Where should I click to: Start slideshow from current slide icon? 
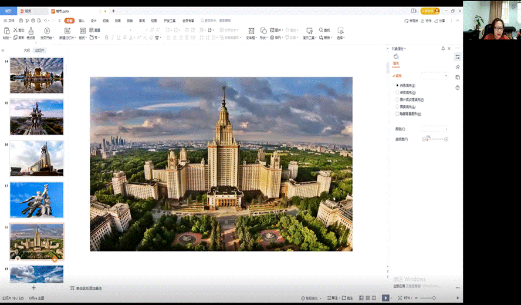tap(47, 31)
